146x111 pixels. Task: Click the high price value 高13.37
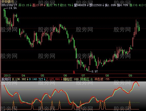38,5
